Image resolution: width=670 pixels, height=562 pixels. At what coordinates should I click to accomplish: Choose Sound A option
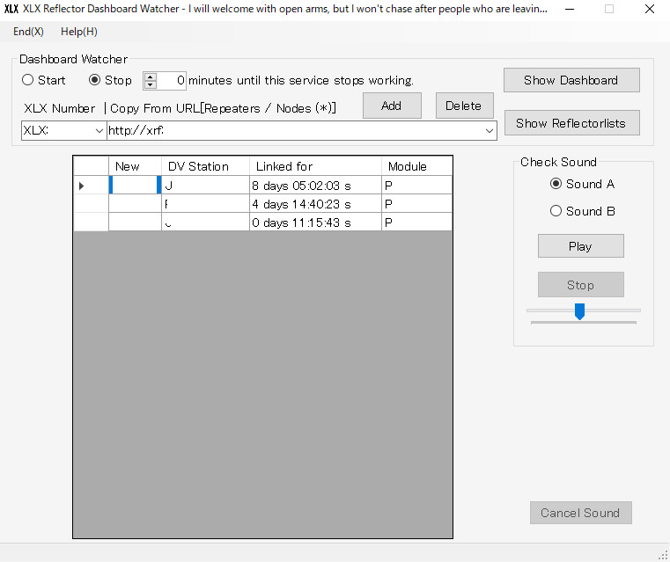[x=556, y=184]
